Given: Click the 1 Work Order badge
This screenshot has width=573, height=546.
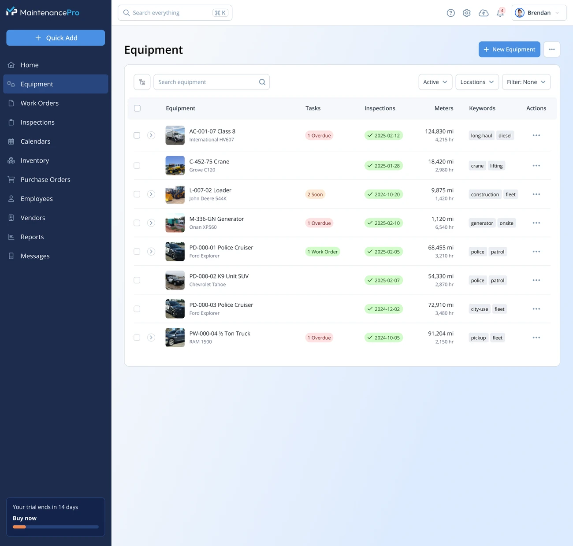Looking at the screenshot, I should (x=323, y=252).
